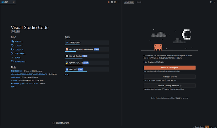The height and width of the screenshot is (128, 217).
Task: Open the 打开文件夹... link
Action: tap(19, 50)
